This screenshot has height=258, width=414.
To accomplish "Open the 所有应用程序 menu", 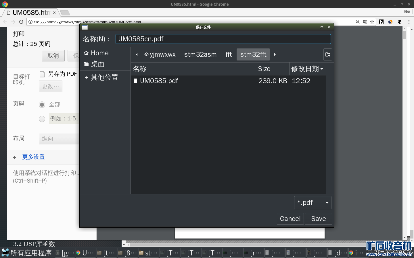I will point(26,253).
